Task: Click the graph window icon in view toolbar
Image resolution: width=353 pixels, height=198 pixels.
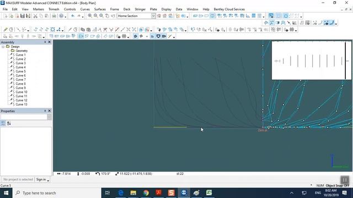Action: click(248, 16)
